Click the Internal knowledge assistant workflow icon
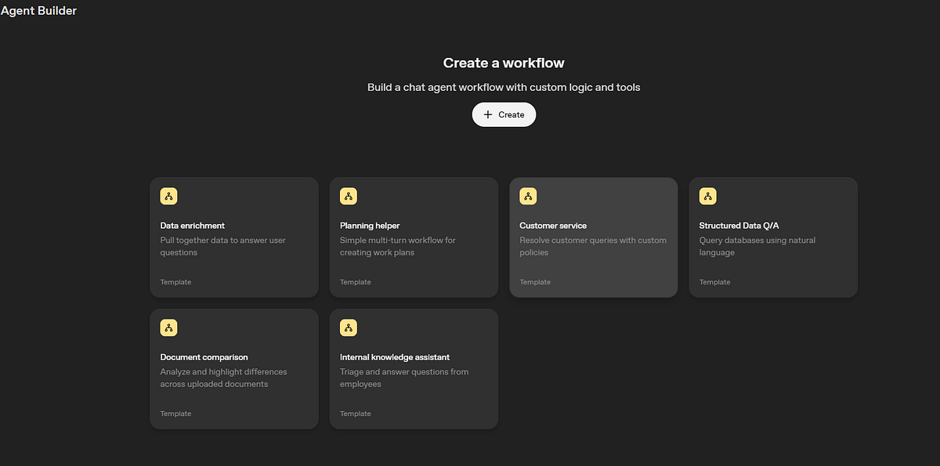Image resolution: width=940 pixels, height=466 pixels. click(x=349, y=328)
